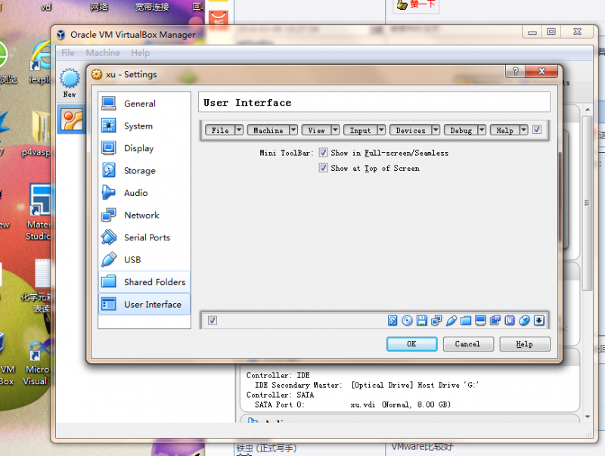The height and width of the screenshot is (456, 605).
Task: Open the Network settings category
Action: 144,215
